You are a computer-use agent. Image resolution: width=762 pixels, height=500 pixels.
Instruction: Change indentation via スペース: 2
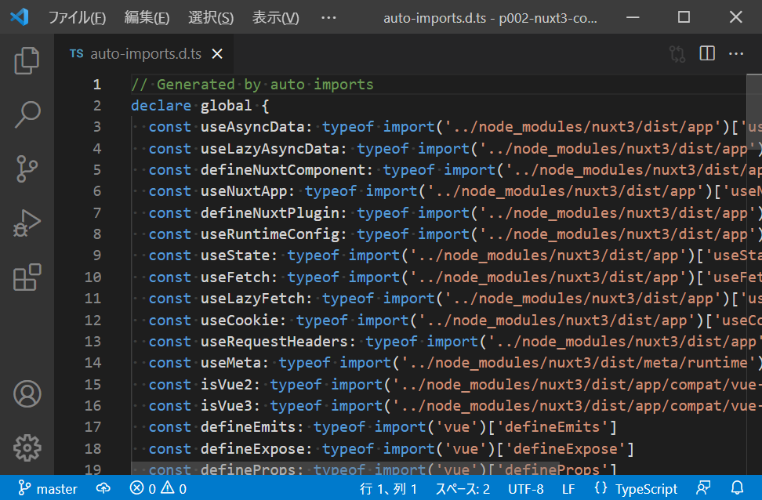(463, 489)
